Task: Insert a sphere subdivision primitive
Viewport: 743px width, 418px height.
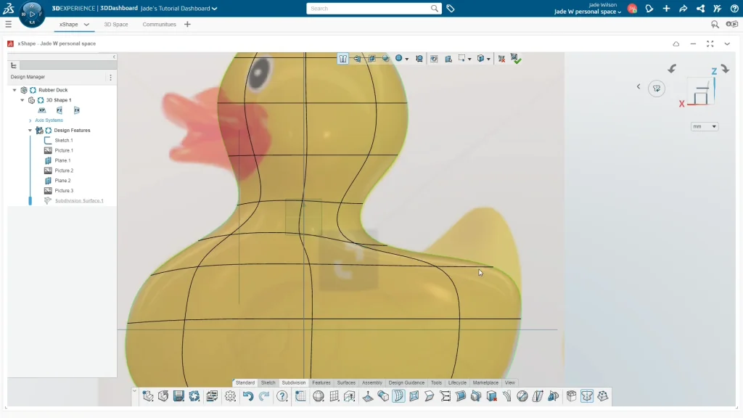Action: click(x=319, y=396)
